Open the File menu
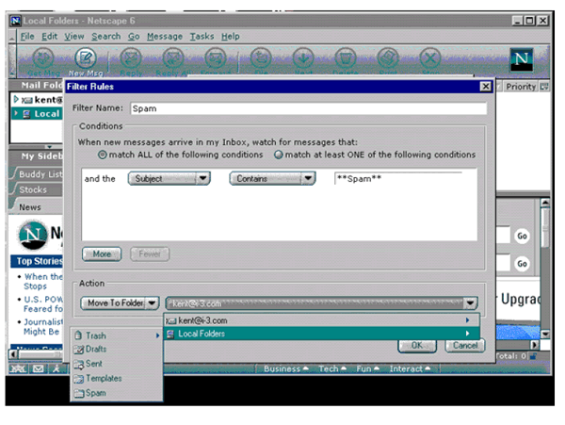 click(x=27, y=37)
